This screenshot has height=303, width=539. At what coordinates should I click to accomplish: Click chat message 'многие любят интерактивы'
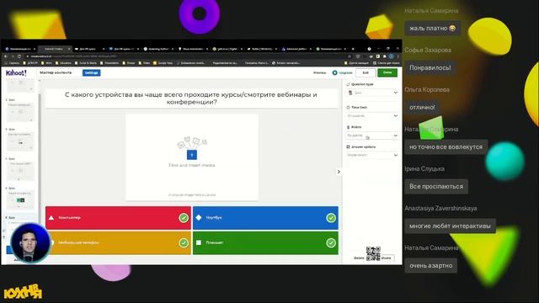[450, 226]
